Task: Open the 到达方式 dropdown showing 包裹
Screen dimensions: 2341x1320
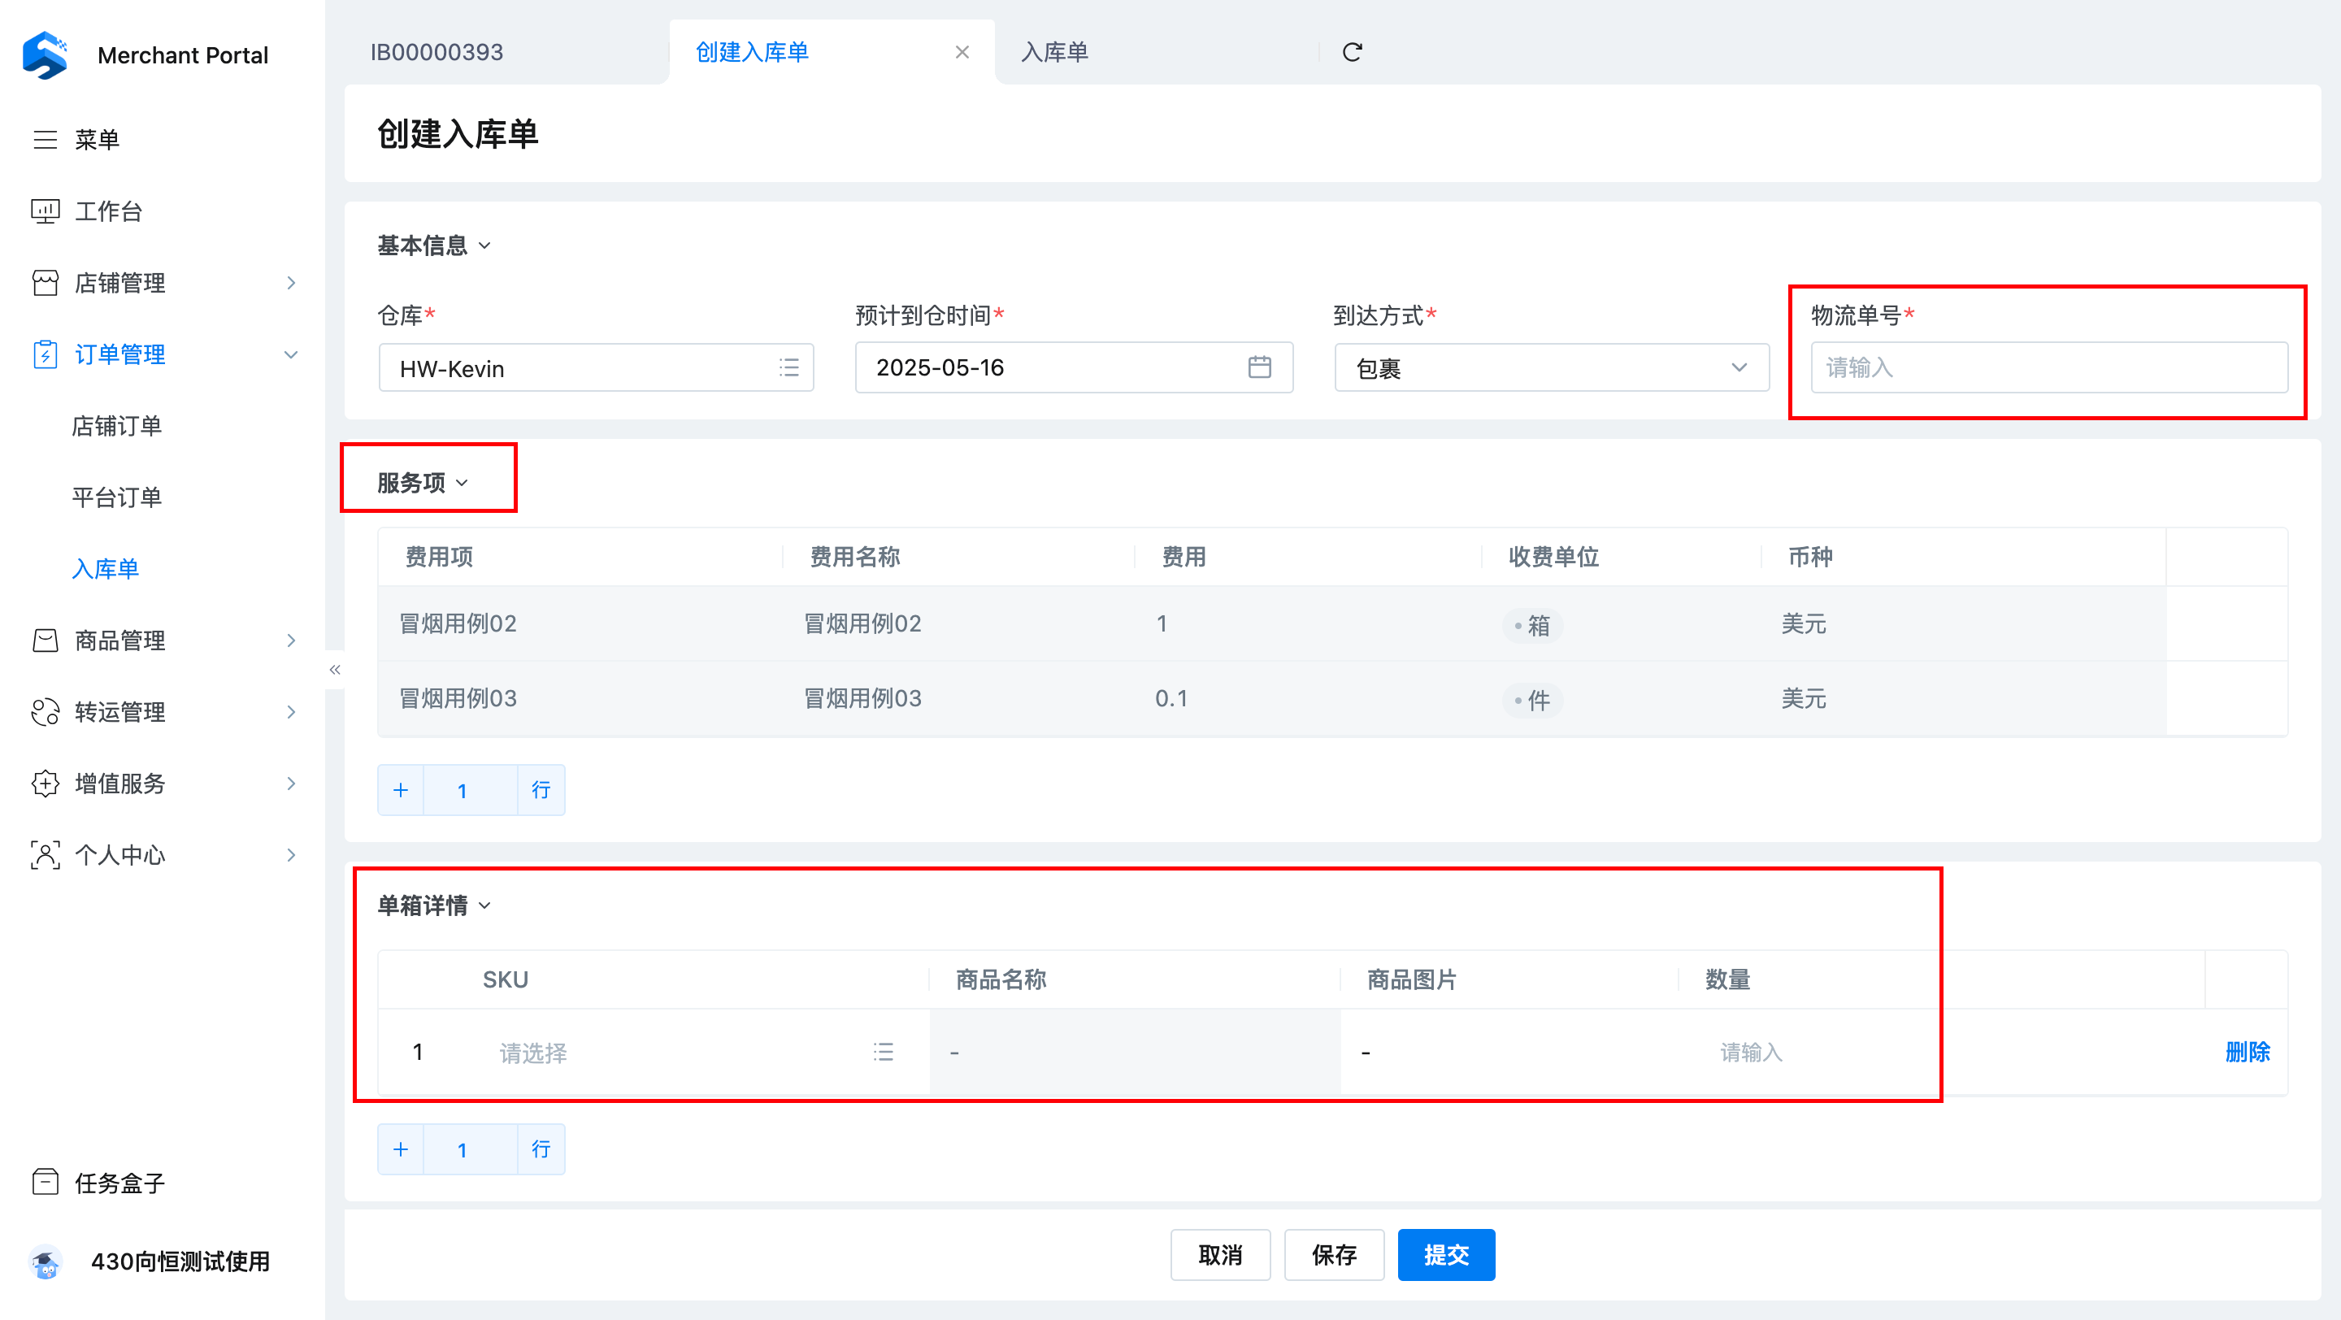Action: [1550, 367]
